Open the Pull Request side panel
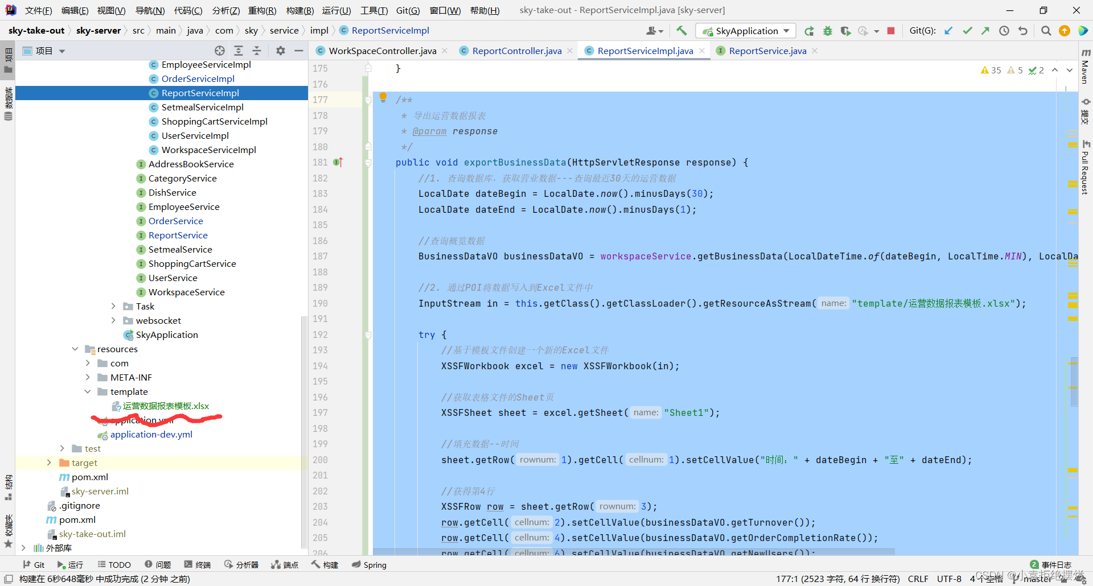Image resolution: width=1093 pixels, height=586 pixels. click(1085, 168)
